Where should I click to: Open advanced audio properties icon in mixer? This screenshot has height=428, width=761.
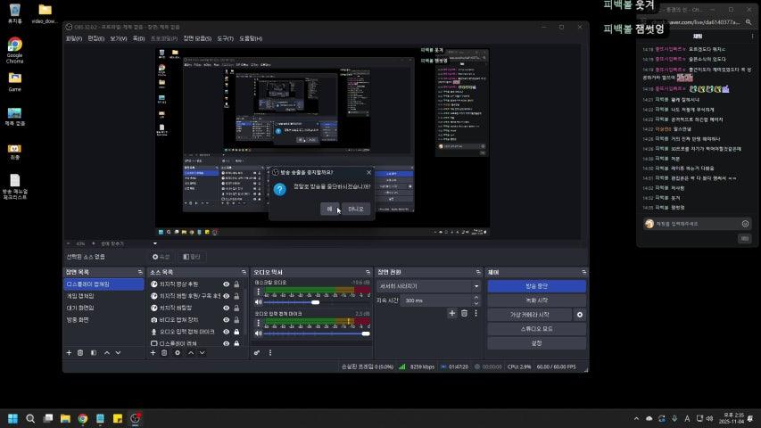point(258,353)
